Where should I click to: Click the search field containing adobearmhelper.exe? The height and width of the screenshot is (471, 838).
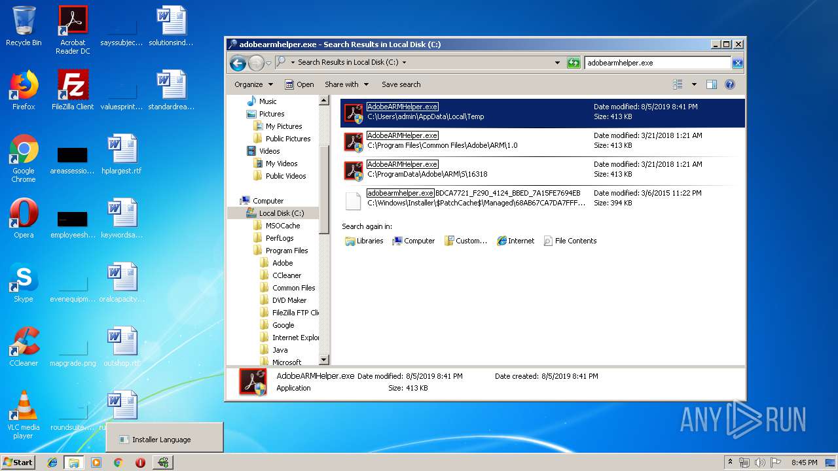pos(657,63)
